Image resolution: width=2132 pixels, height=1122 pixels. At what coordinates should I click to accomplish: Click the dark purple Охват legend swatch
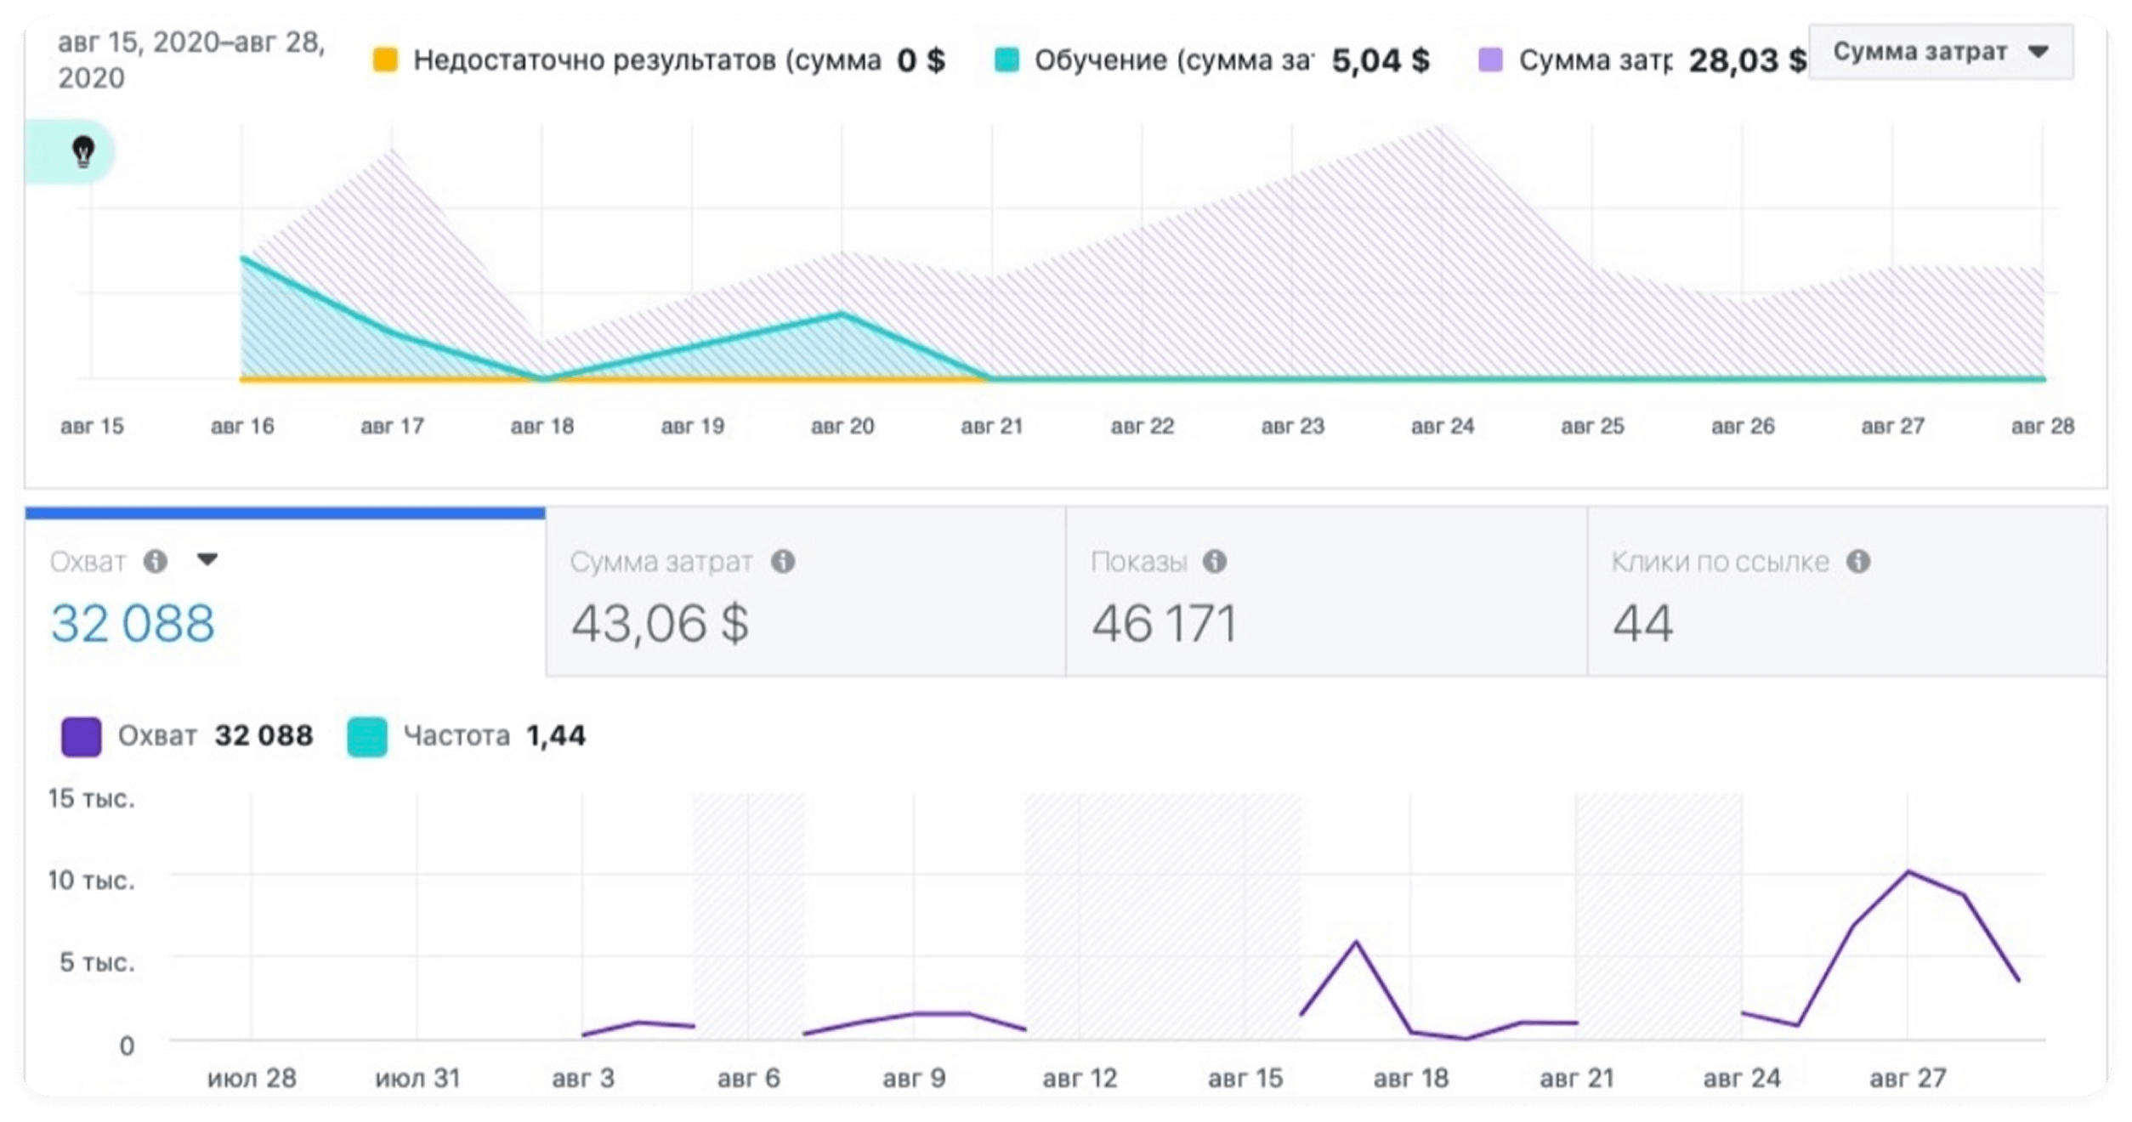(x=82, y=736)
